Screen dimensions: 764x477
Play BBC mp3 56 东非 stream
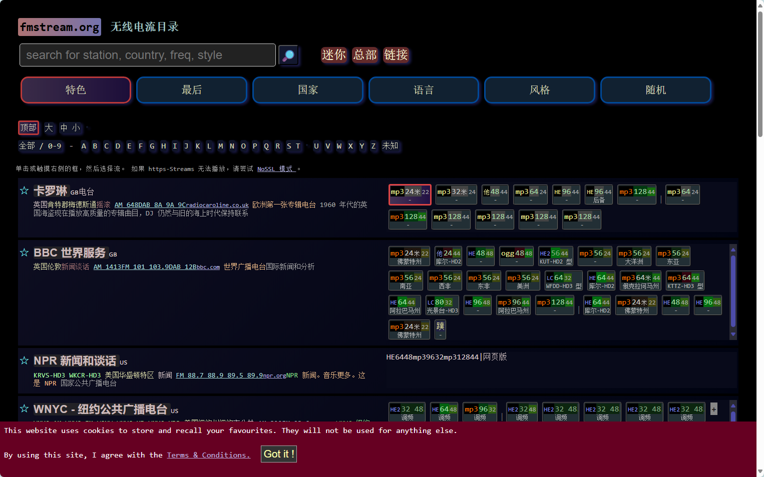click(x=484, y=280)
